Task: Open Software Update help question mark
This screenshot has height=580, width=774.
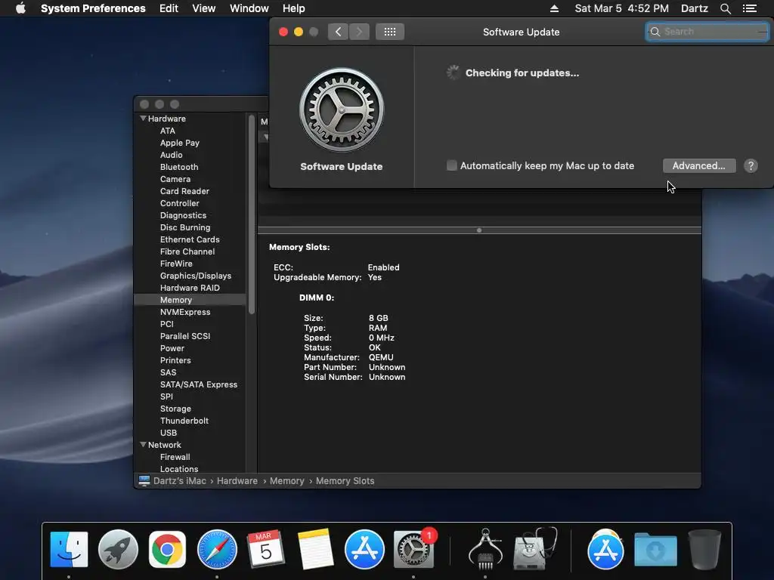Action: pyautogui.click(x=751, y=165)
